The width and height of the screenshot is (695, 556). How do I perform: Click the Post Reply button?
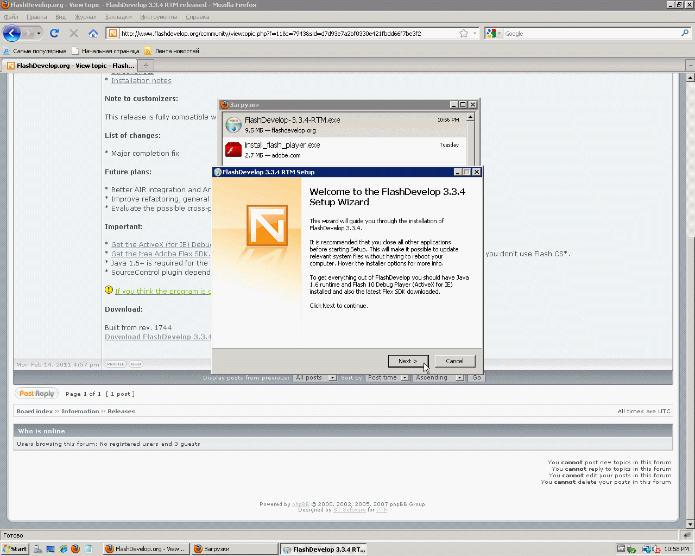click(37, 394)
